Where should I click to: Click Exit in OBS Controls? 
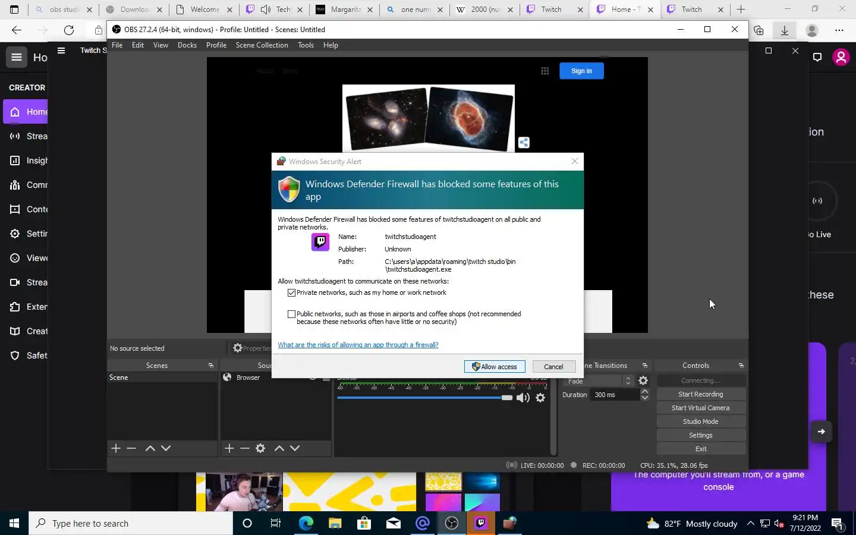tap(701, 449)
